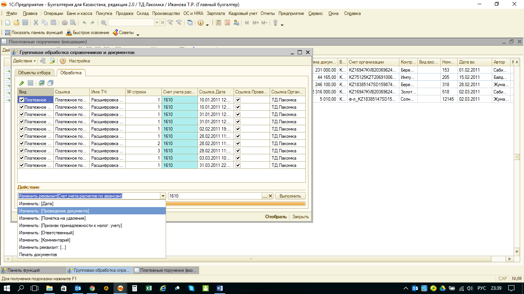
Task: Open the Calendar icon in main toolbar
Action: (227, 23)
